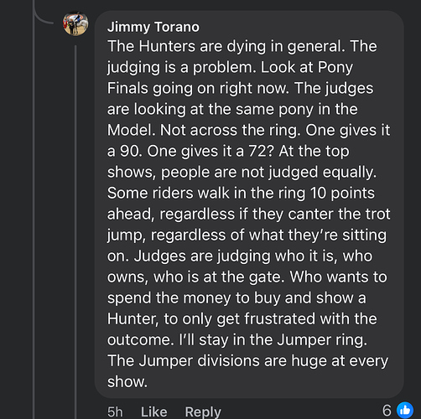This screenshot has height=419, width=421.
Task: Click "a 90." score in the comment
Action: pyautogui.click(x=125, y=151)
